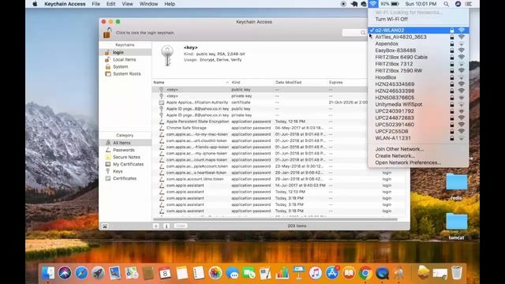Open the File menu
Image resolution: width=505 pixels, height=284 pixels.
[96, 4]
